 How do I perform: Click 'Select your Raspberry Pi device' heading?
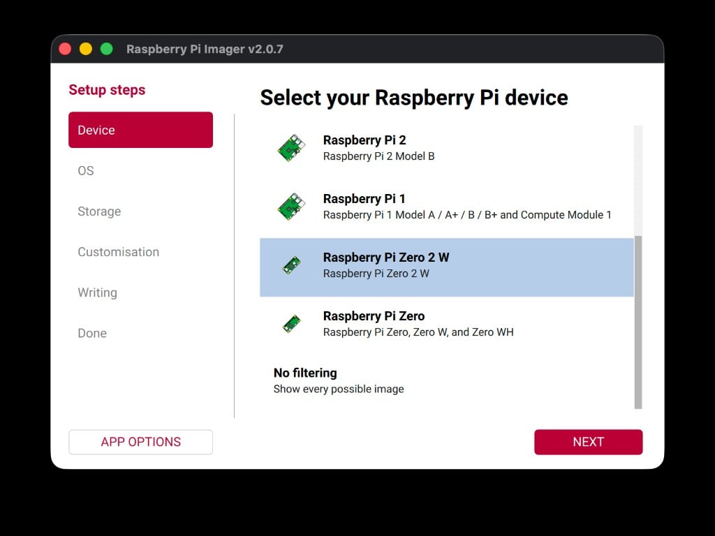[414, 98]
